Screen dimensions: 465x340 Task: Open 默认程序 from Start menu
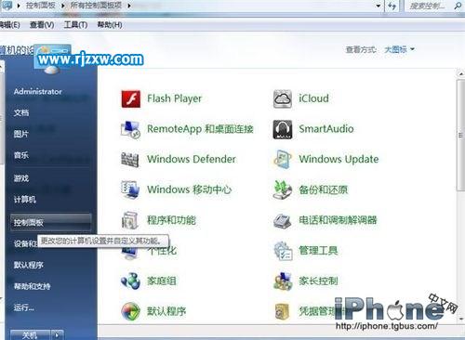(29, 265)
